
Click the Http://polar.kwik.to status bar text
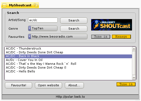(70, 97)
